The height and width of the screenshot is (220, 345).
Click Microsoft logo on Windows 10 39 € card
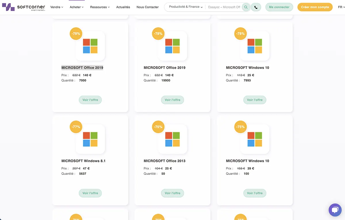coord(255,139)
